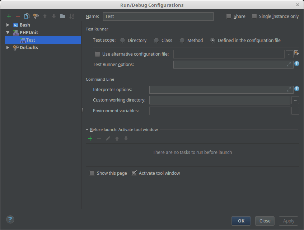
Task: Create a new folder for configurations
Action: 62,16
